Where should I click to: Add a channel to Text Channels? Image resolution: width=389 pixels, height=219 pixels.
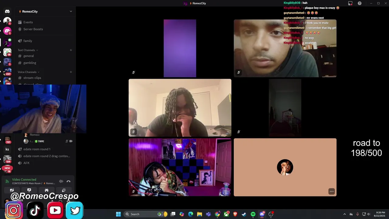71,50
